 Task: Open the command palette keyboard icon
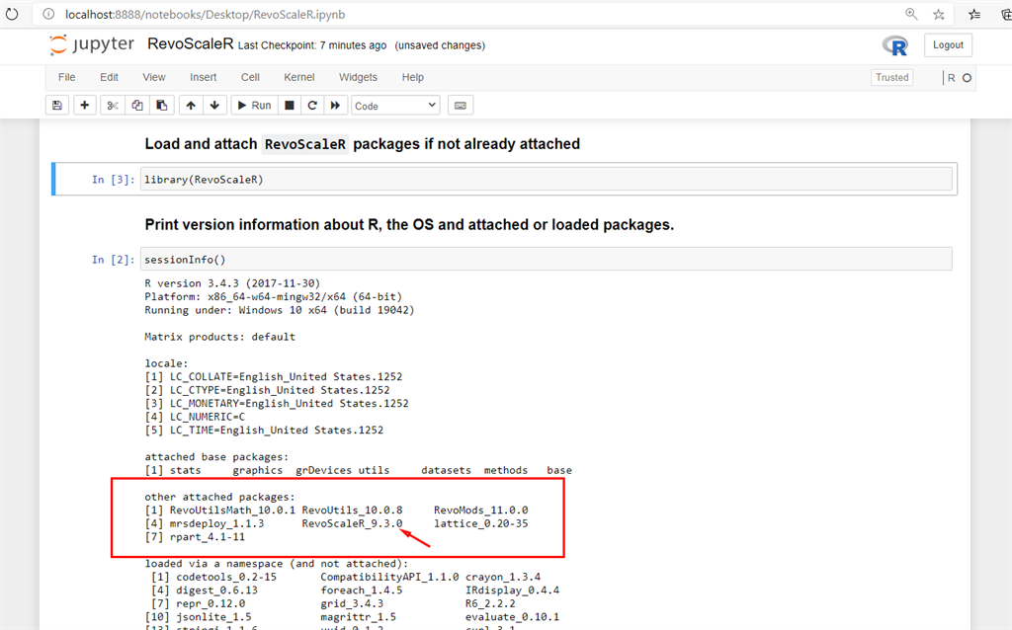460,105
